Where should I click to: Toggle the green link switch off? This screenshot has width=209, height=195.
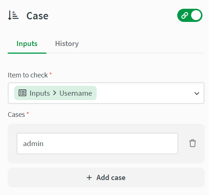(190, 15)
